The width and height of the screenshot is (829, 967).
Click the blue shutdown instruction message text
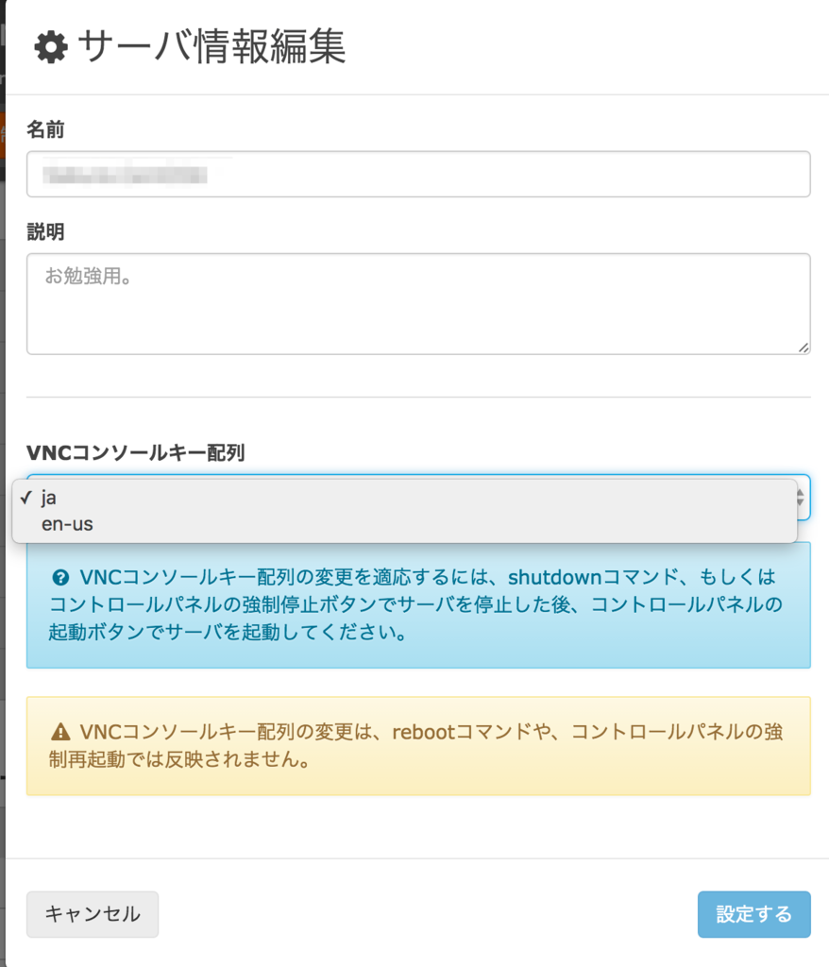(x=415, y=604)
